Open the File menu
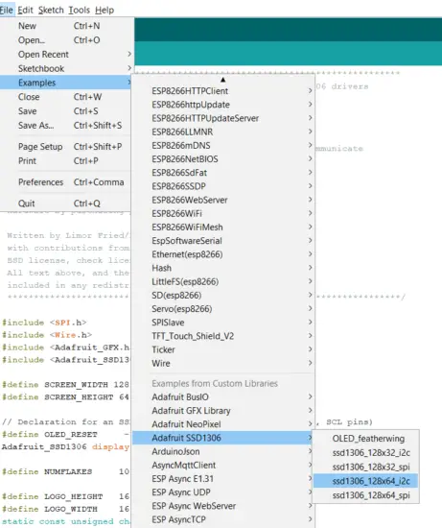 pyautogui.click(x=7, y=11)
